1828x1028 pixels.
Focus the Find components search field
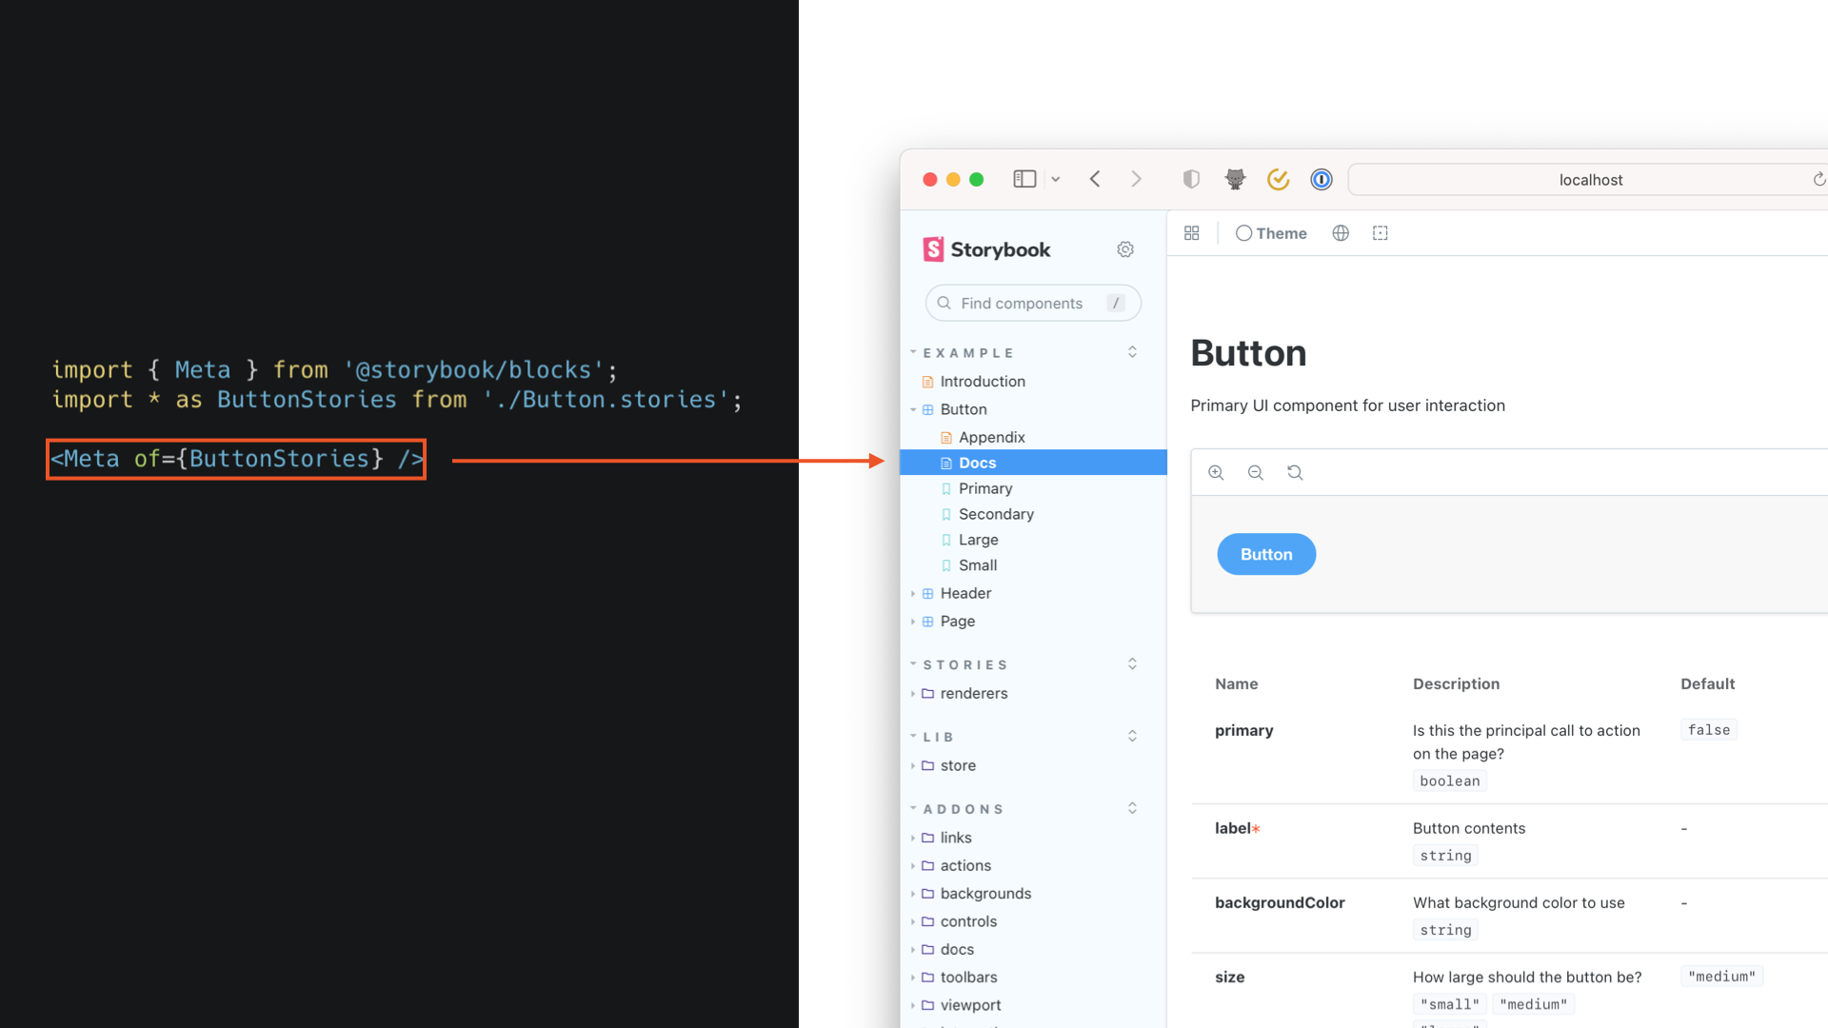(x=1022, y=304)
